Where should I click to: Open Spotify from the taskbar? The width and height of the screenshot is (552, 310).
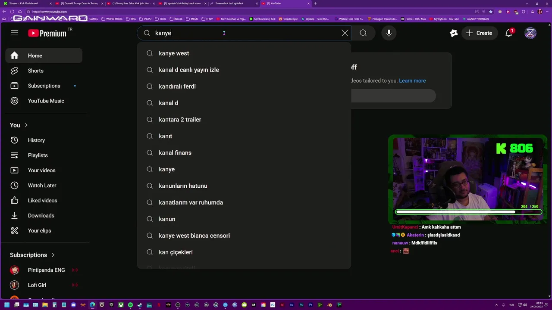click(x=130, y=305)
